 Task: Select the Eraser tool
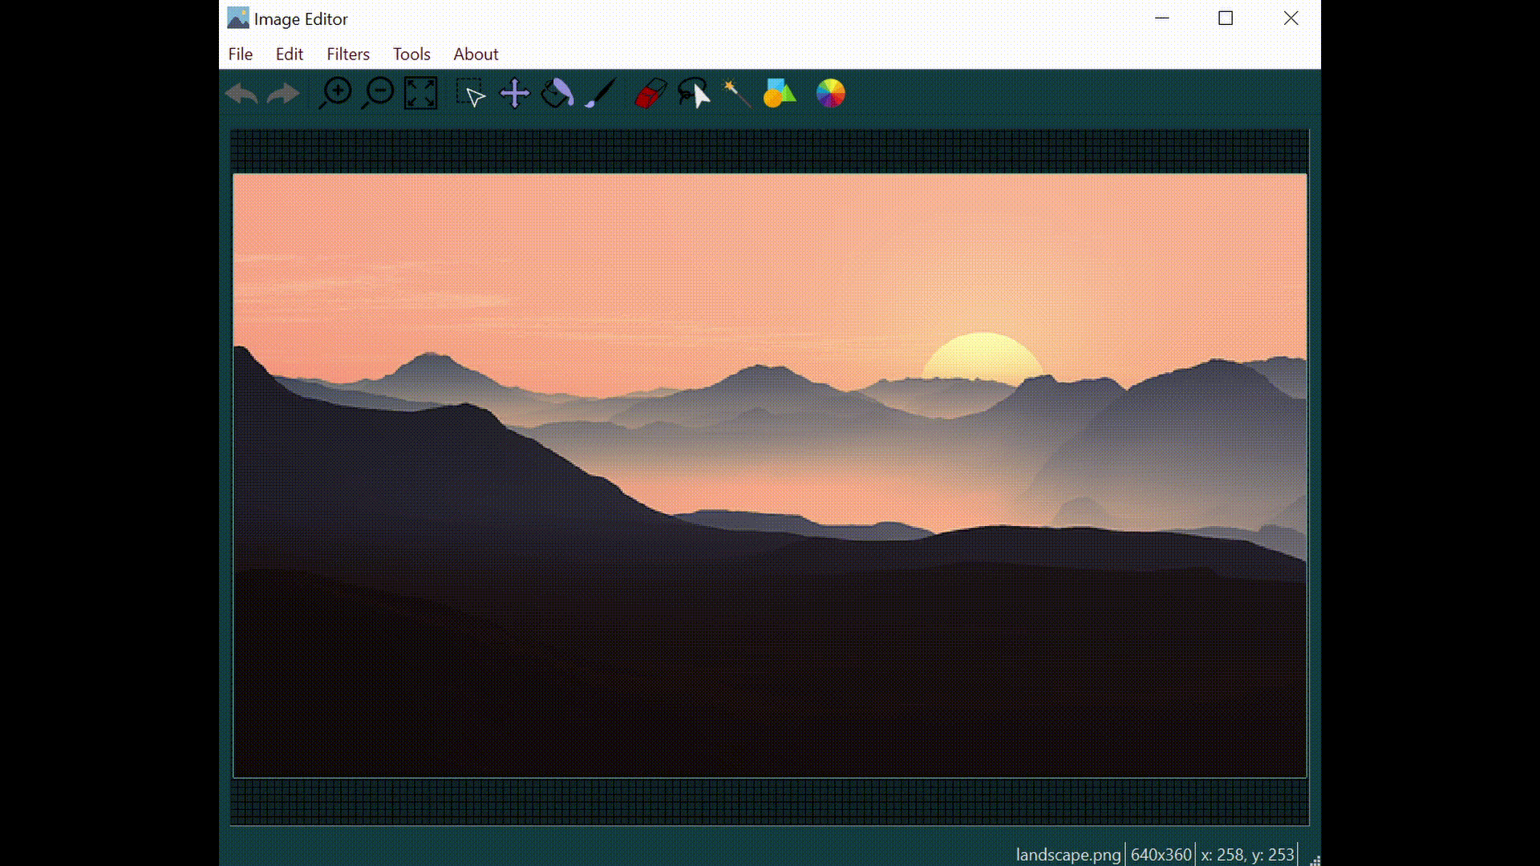pyautogui.click(x=648, y=93)
